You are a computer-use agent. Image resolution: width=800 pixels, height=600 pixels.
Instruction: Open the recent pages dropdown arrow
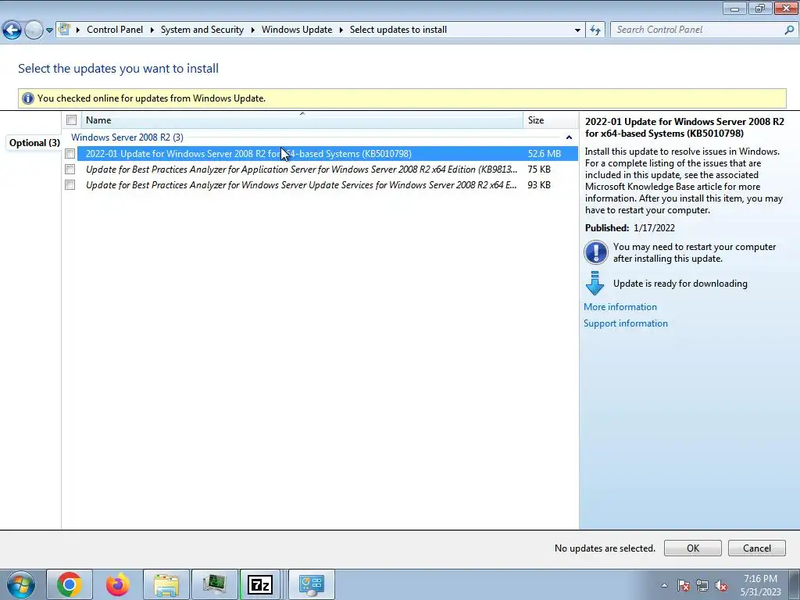[49, 30]
